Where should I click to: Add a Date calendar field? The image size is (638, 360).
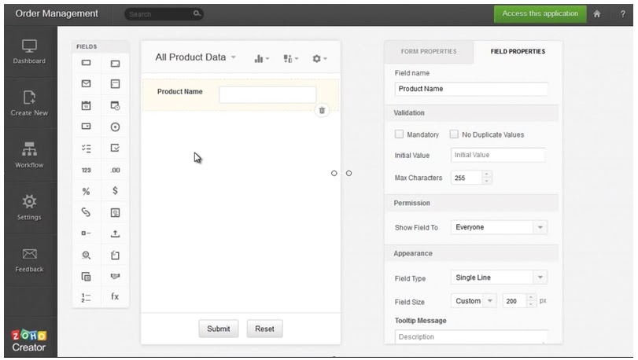pyautogui.click(x=86, y=105)
